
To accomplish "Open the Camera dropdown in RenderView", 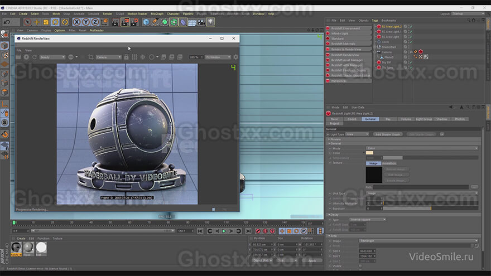I will click(108, 57).
